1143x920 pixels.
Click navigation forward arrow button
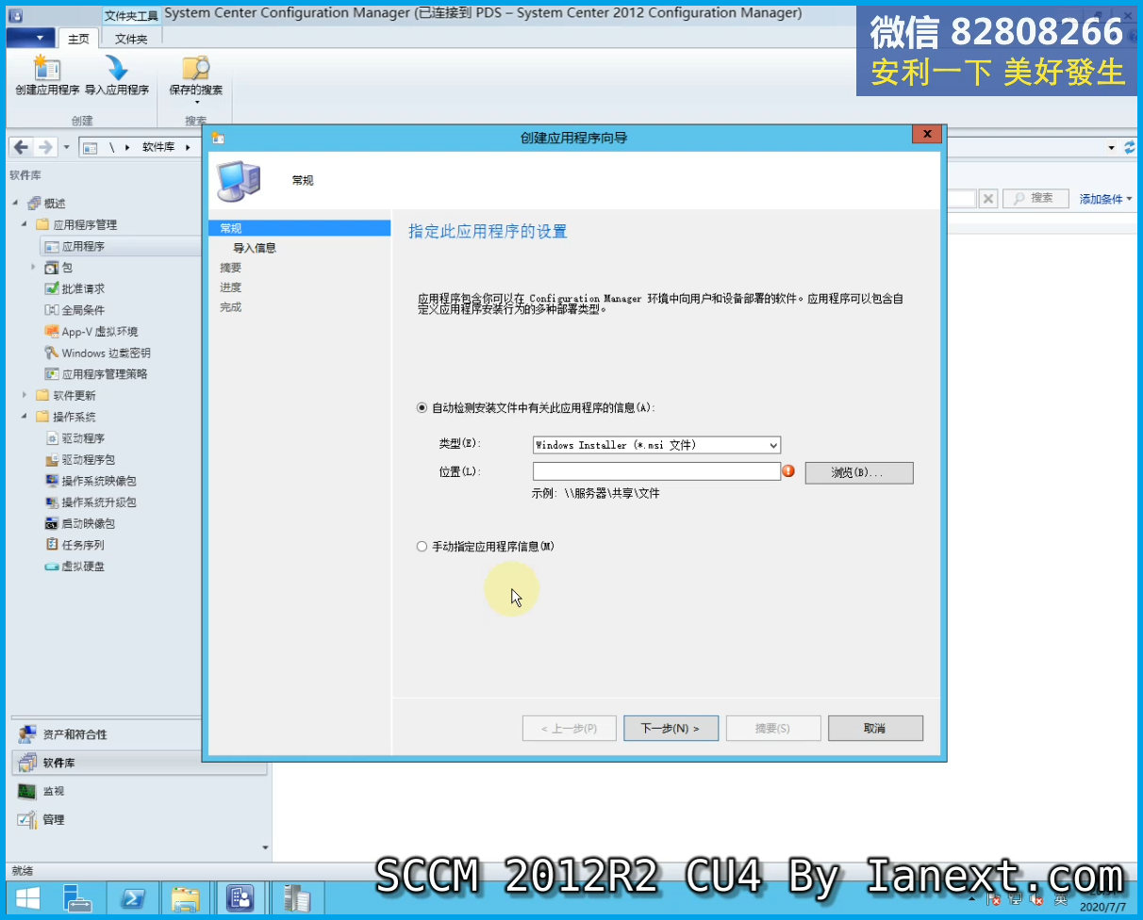(44, 147)
